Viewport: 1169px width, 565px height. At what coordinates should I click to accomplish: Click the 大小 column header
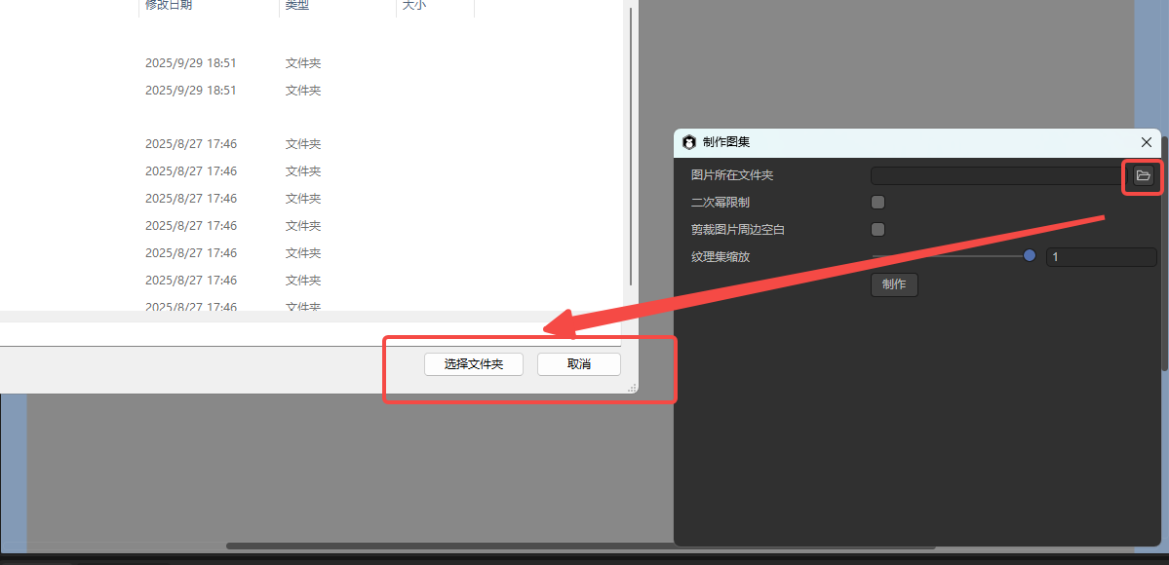click(414, 6)
